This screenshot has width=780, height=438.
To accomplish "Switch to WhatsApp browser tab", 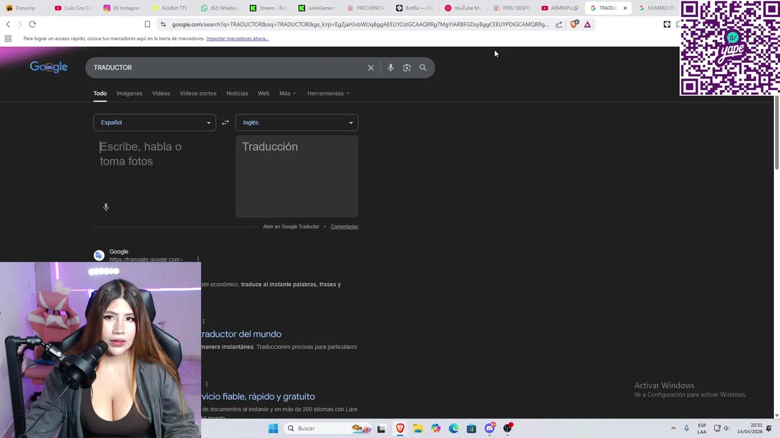I will tap(219, 8).
